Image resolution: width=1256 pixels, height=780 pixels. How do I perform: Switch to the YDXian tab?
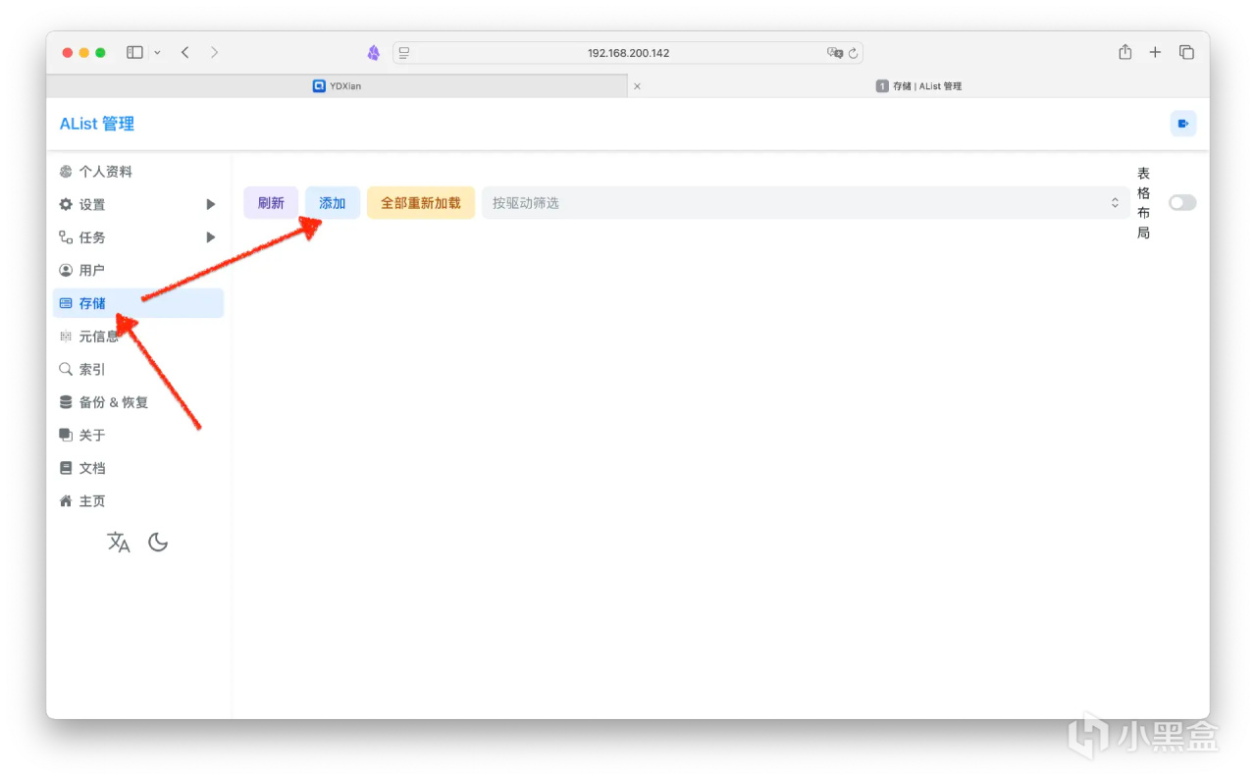point(337,86)
